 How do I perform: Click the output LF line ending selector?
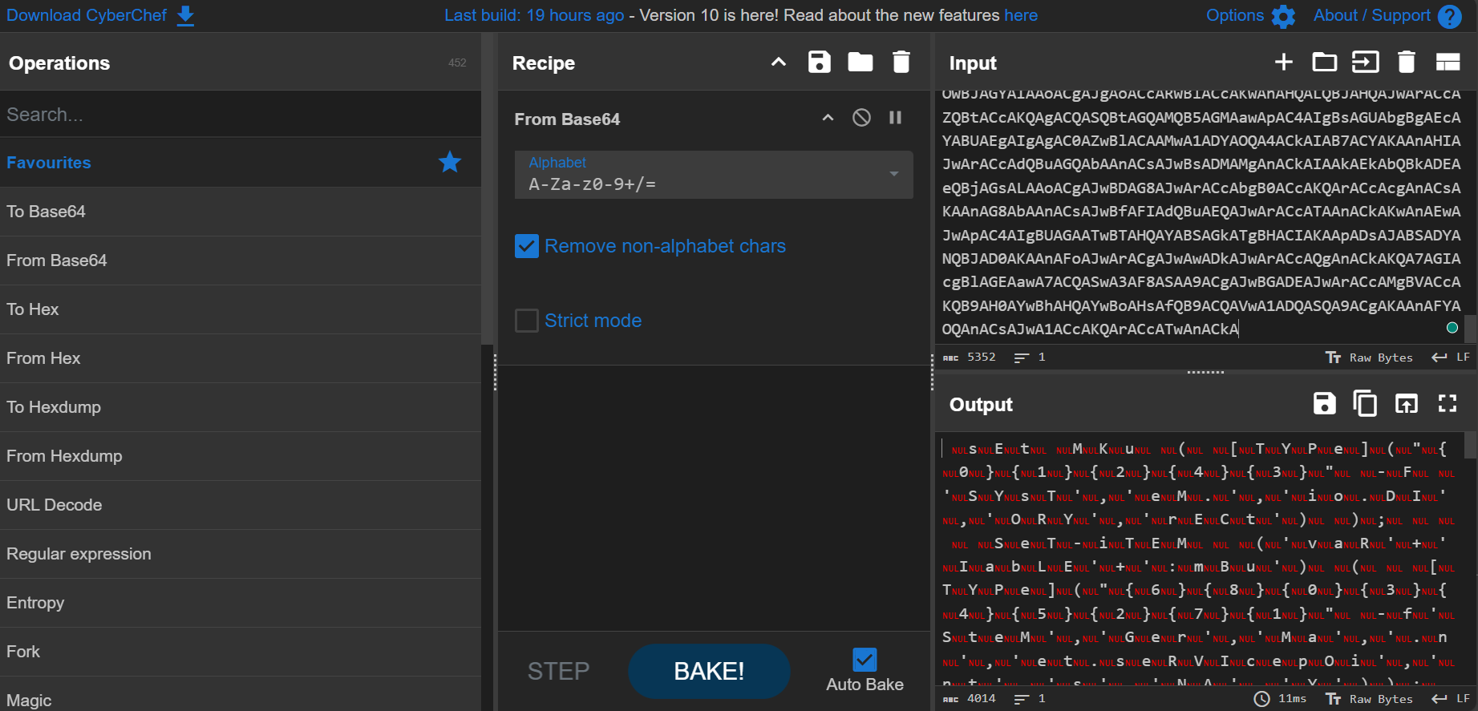tap(1451, 699)
